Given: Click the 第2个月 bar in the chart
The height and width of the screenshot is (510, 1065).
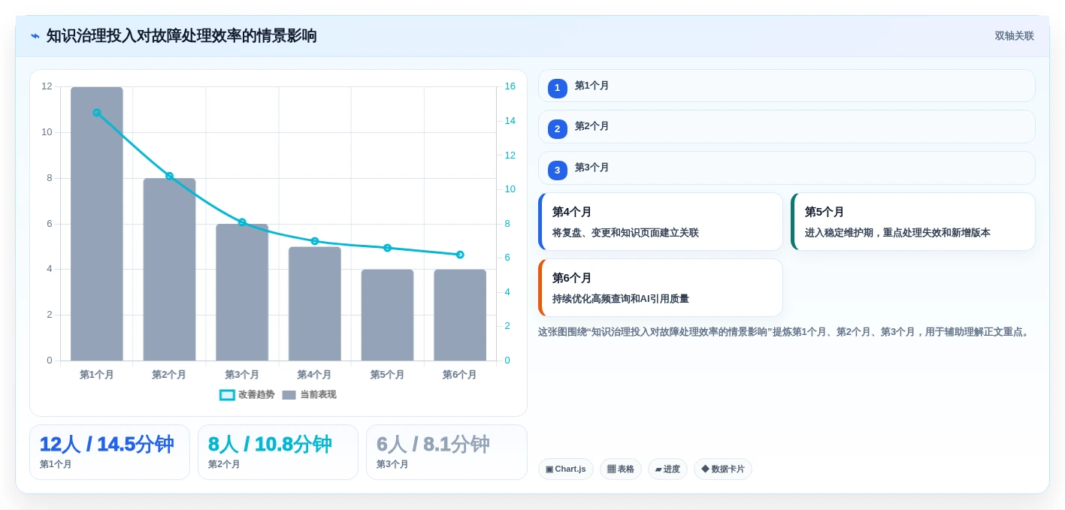Looking at the screenshot, I should click(x=169, y=270).
